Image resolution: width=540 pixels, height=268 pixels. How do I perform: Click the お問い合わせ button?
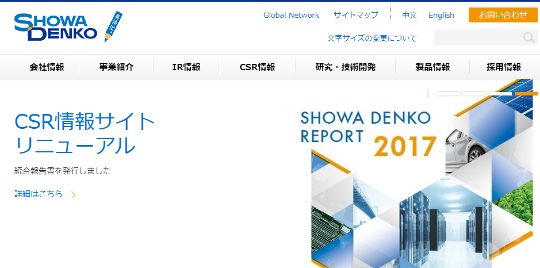tap(503, 15)
